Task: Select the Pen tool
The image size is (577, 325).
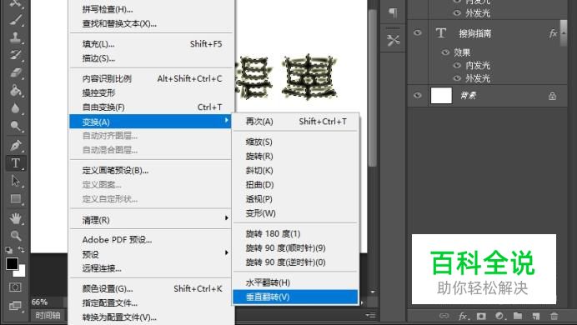Action: pos(15,145)
